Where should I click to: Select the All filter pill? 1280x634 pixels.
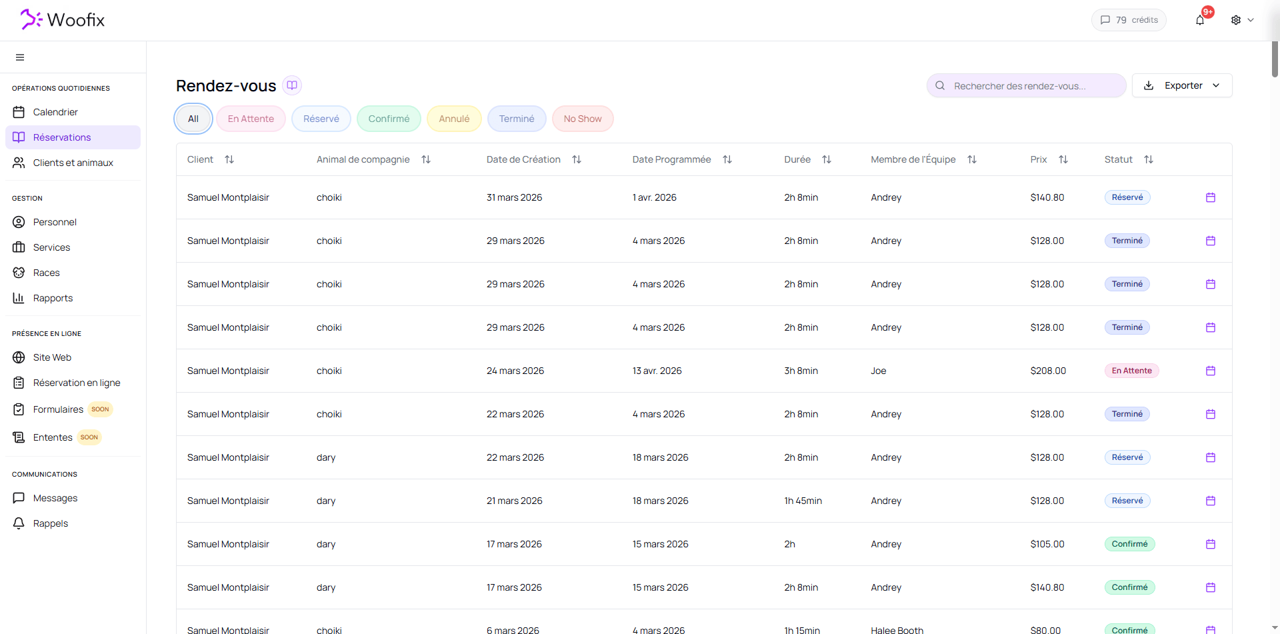[x=193, y=119]
